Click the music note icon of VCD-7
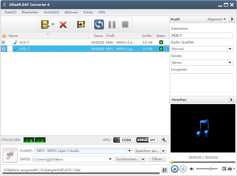The height and width of the screenshot is (176, 237). (16, 49)
